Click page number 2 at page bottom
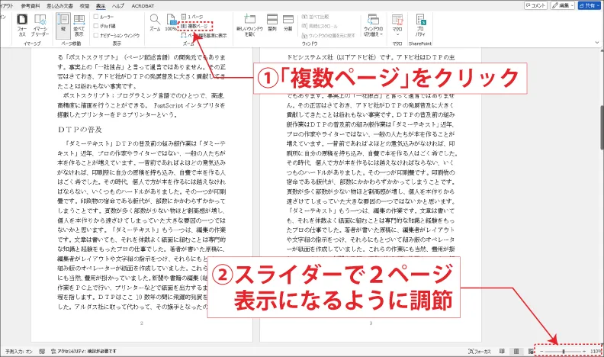The image size is (604, 357). (142, 323)
